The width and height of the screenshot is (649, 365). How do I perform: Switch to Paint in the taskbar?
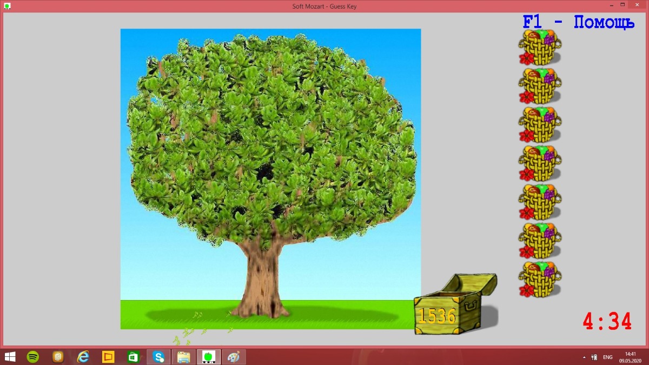pos(234,357)
